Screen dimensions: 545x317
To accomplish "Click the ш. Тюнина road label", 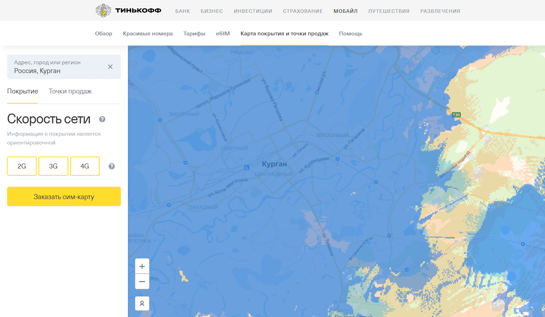I will [328, 244].
